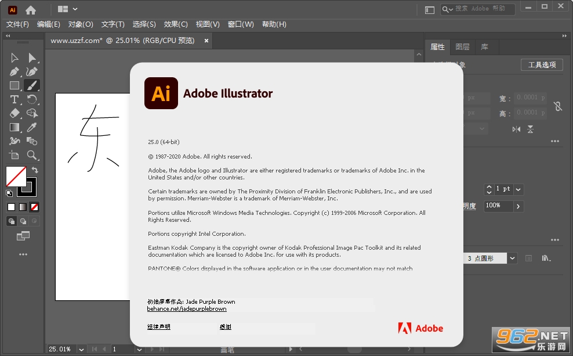Select the Artboard tool

click(x=14, y=155)
